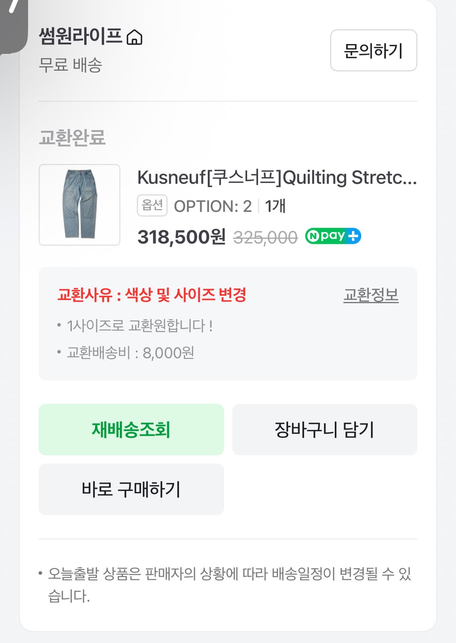Open the jeans product thumbnail

(80, 204)
